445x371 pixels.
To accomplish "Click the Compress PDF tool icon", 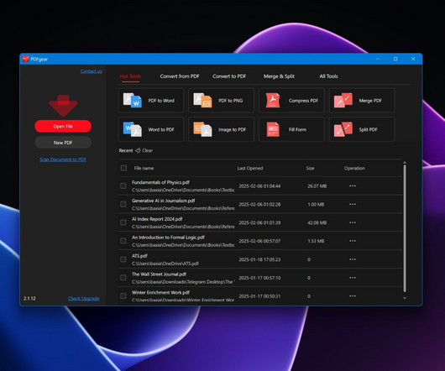I will [x=273, y=101].
